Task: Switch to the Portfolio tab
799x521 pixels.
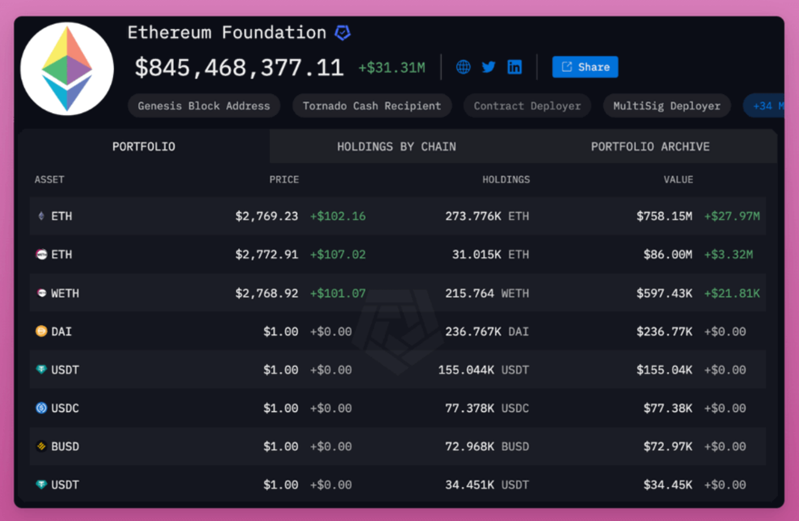Action: click(144, 147)
